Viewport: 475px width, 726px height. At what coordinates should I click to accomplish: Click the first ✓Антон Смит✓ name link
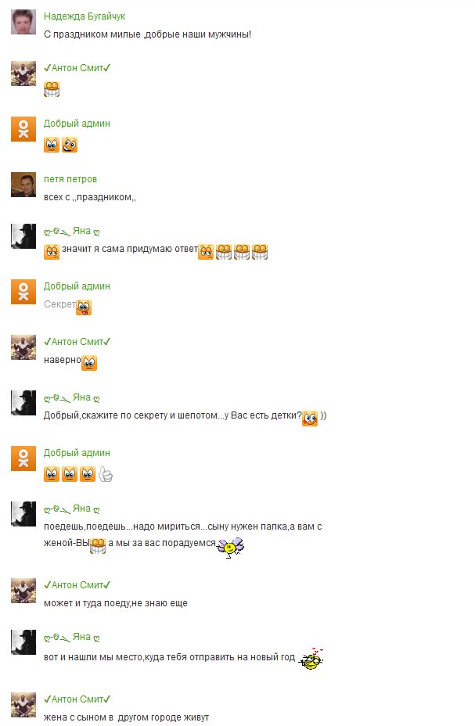(77, 68)
